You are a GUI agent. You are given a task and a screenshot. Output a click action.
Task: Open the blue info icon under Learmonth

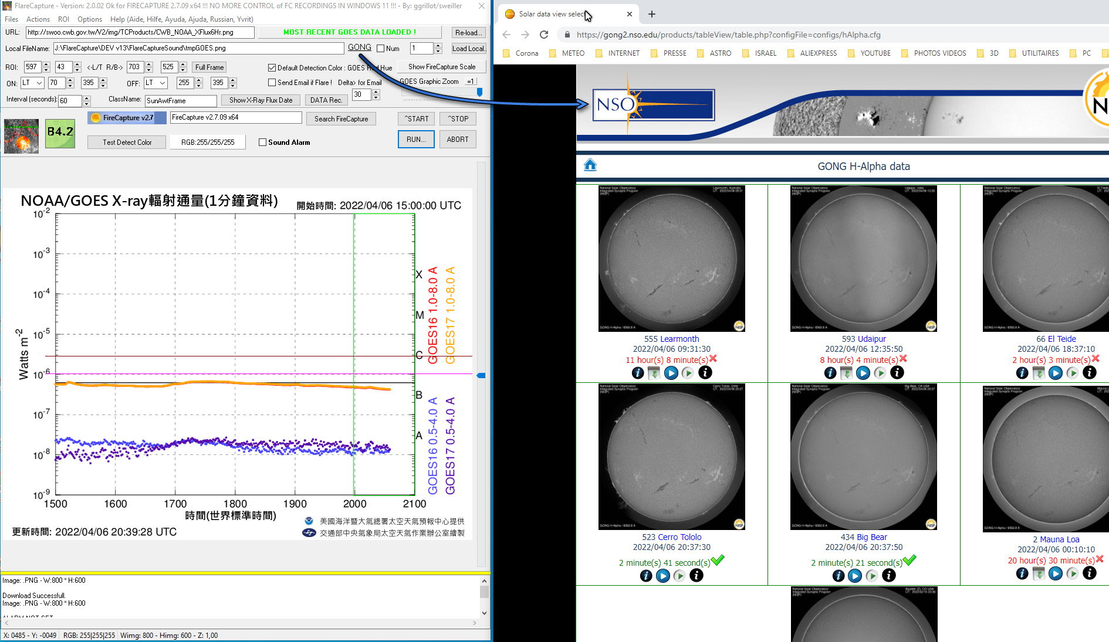[x=638, y=373]
